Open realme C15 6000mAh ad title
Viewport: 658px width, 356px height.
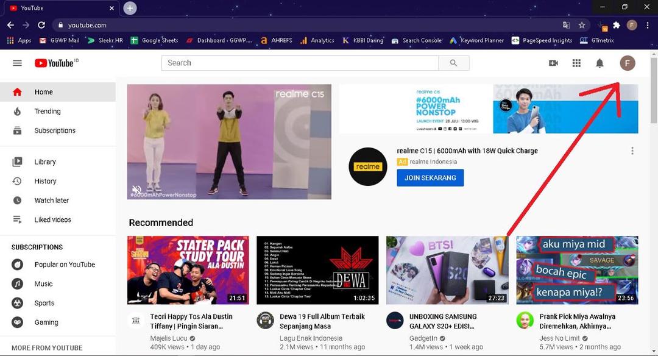467,151
